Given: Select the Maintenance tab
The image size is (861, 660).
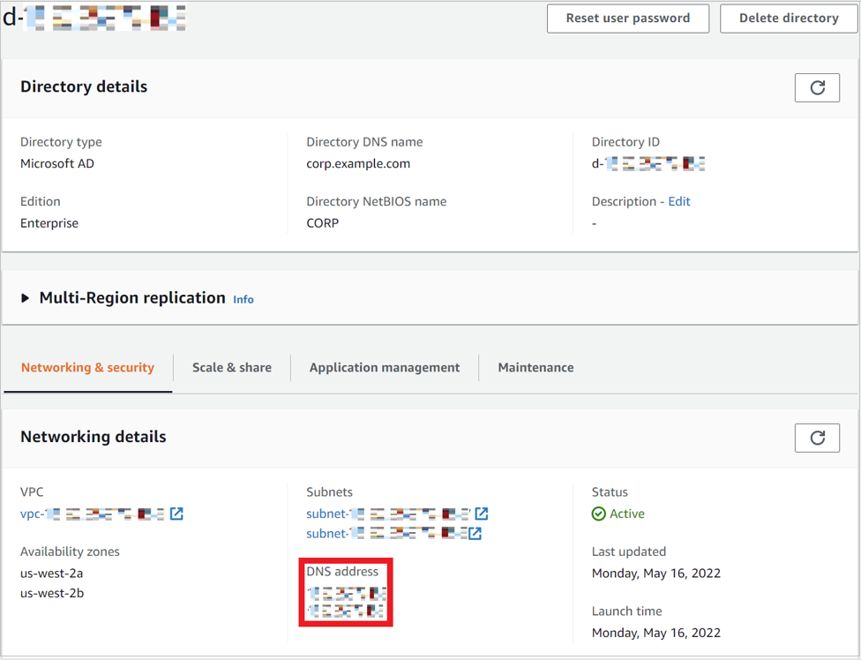Looking at the screenshot, I should click(535, 367).
